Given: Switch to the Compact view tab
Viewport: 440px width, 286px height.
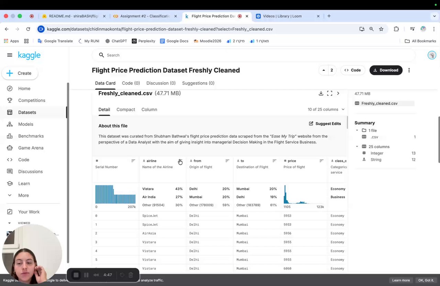Looking at the screenshot, I should [126, 109].
